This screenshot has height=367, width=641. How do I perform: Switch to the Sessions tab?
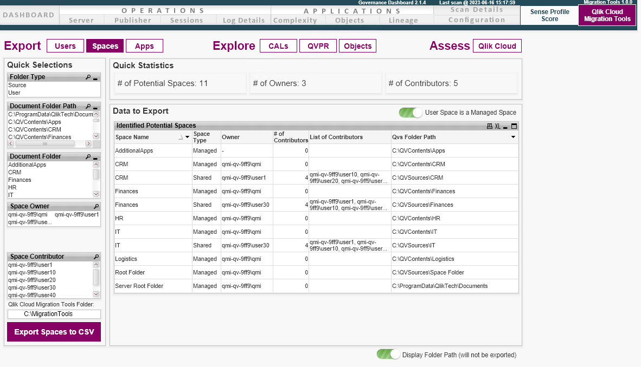[188, 20]
